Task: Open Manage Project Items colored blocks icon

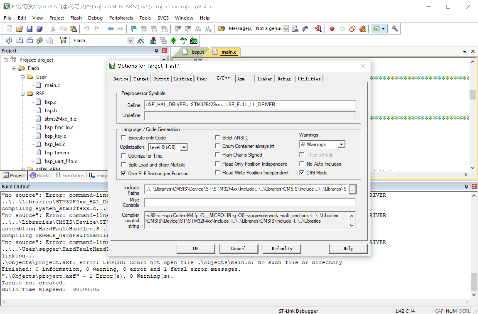Action: point(153,40)
